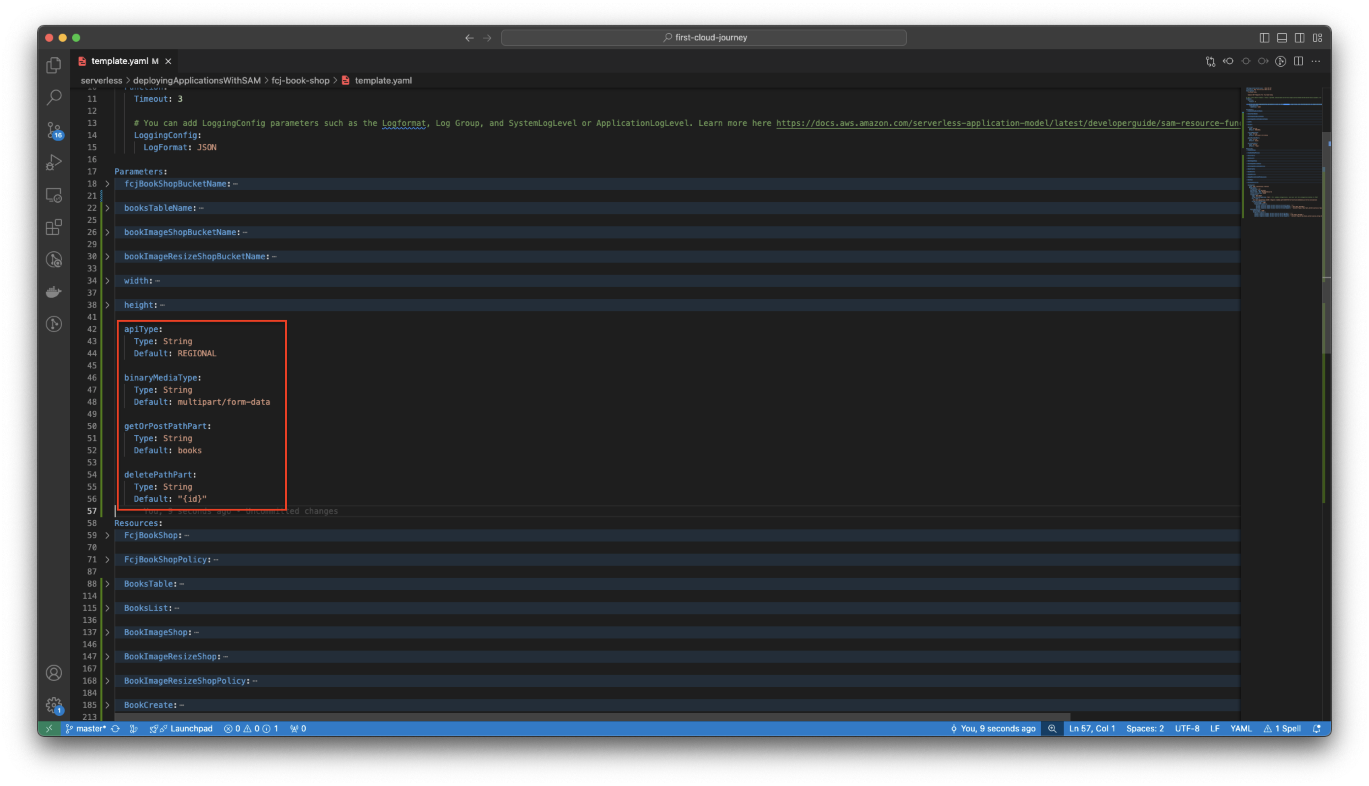Click Ln 57, Col 1 cursor position
This screenshot has height=786, width=1369.
click(x=1092, y=729)
